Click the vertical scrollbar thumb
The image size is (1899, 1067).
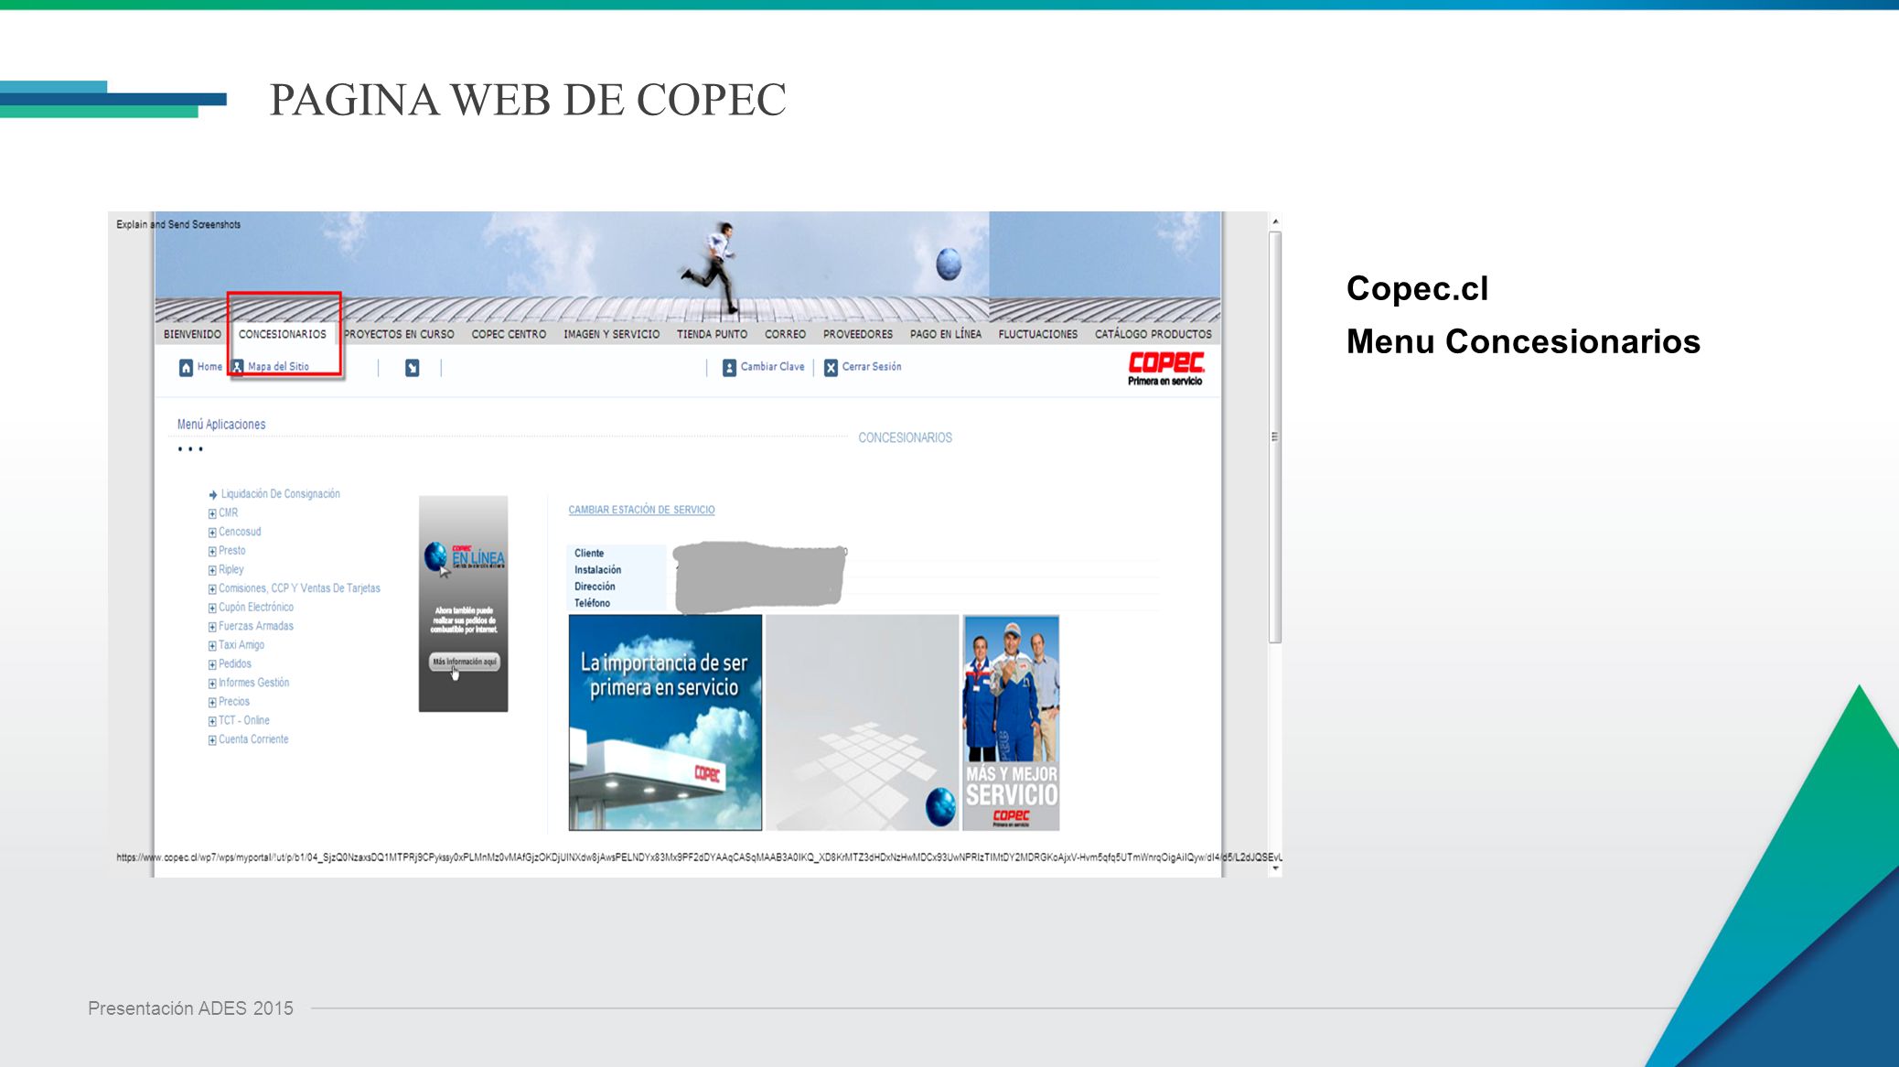point(1275,437)
